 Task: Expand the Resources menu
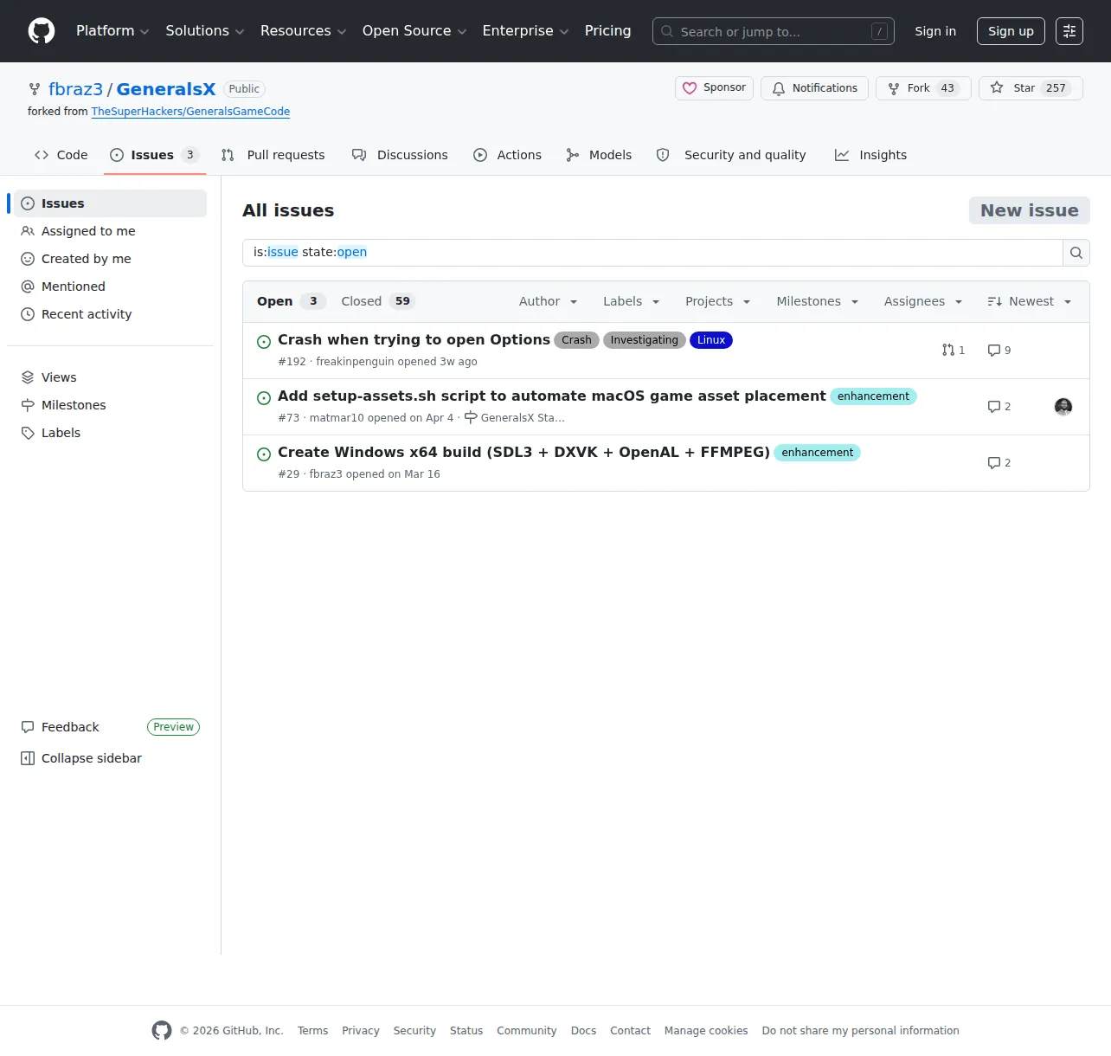304,31
